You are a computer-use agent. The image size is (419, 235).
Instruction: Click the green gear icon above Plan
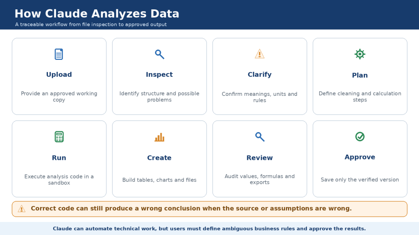(360, 54)
